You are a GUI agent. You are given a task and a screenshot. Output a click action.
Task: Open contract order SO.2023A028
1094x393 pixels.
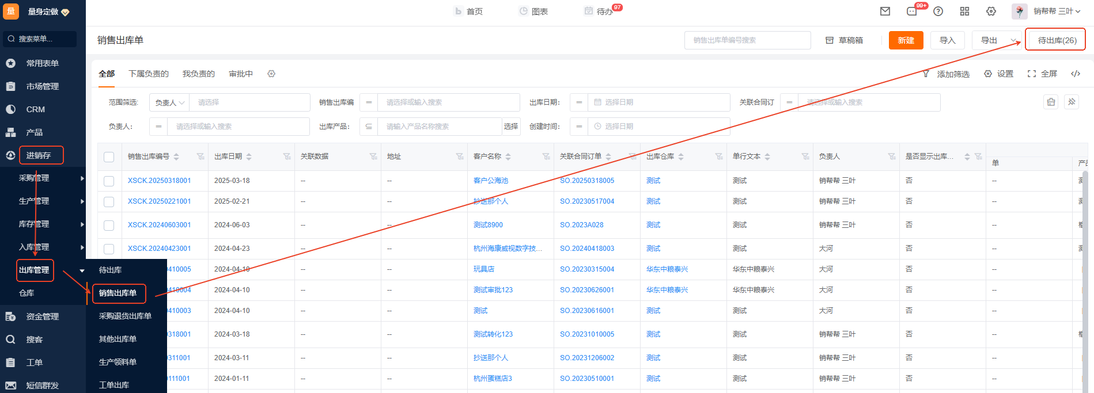click(582, 225)
